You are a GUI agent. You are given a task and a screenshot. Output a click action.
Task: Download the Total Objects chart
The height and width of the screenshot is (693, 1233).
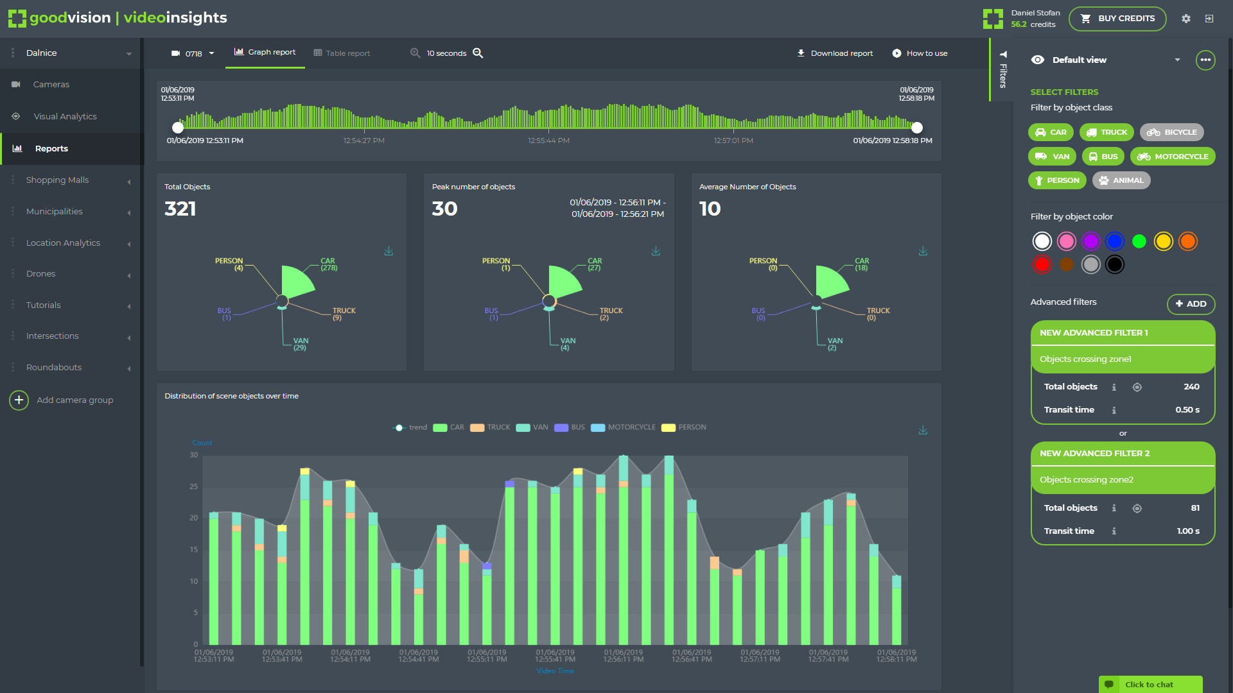[x=389, y=251]
